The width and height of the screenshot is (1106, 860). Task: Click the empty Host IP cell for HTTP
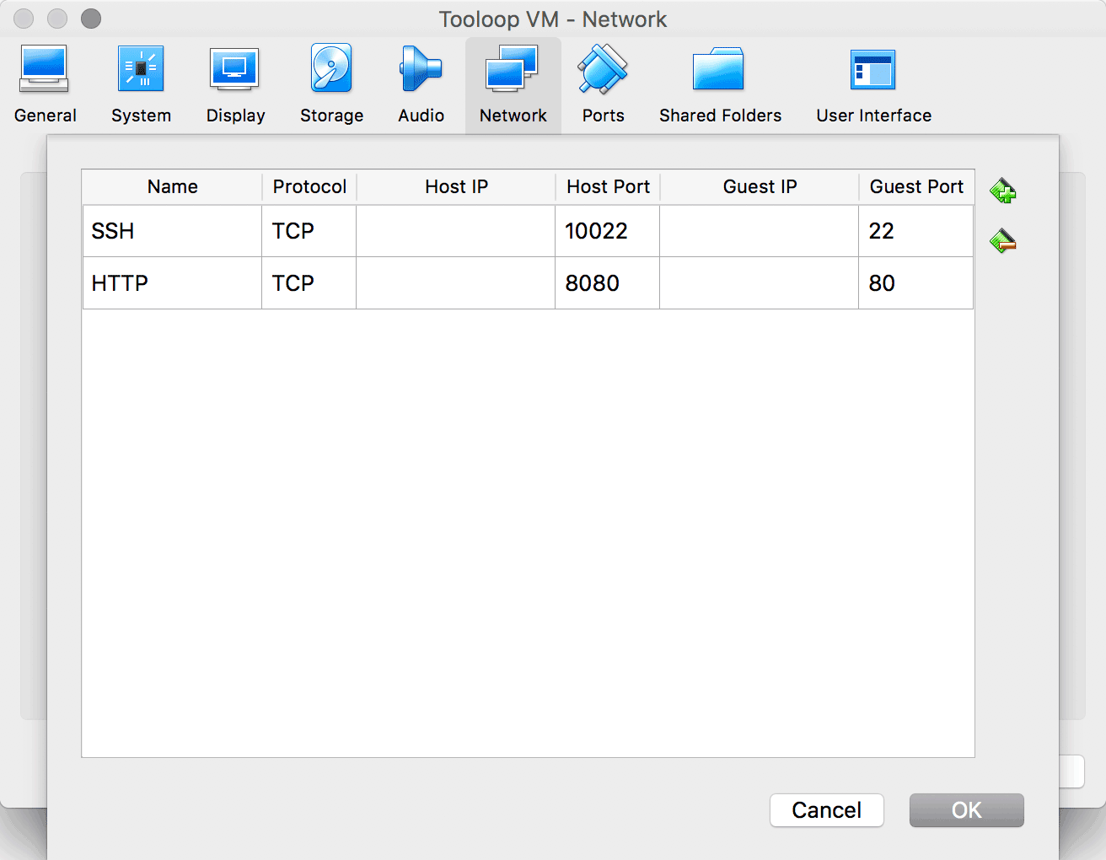click(x=456, y=283)
